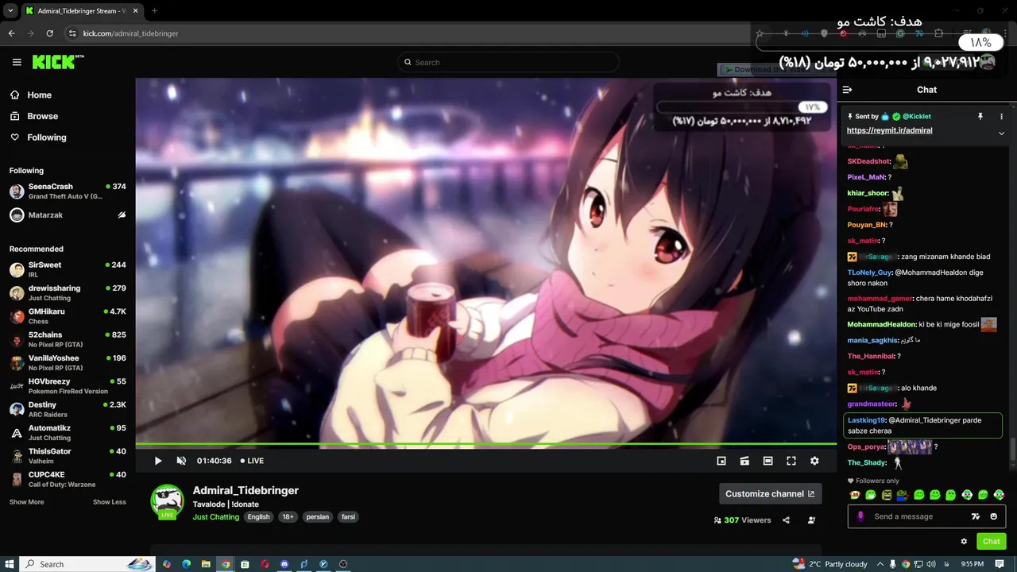
Task: Resume the stream with play button
Action: pyautogui.click(x=158, y=461)
